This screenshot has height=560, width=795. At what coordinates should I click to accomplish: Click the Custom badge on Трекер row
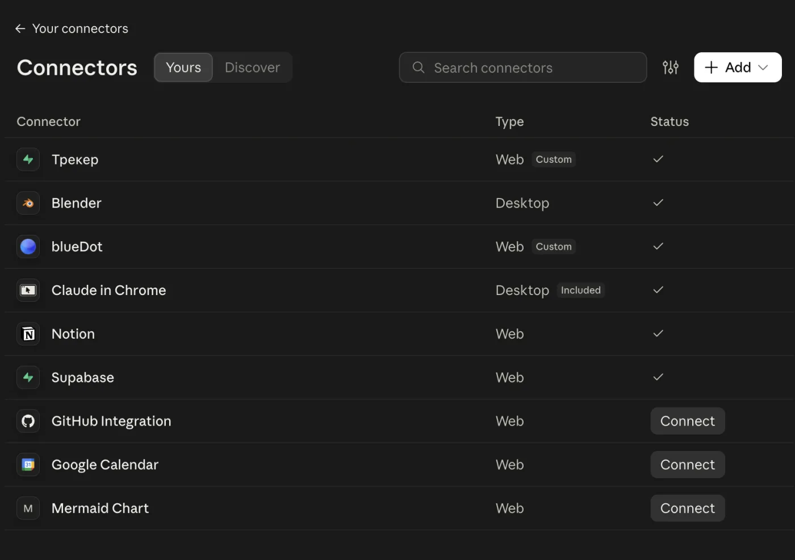(x=554, y=159)
